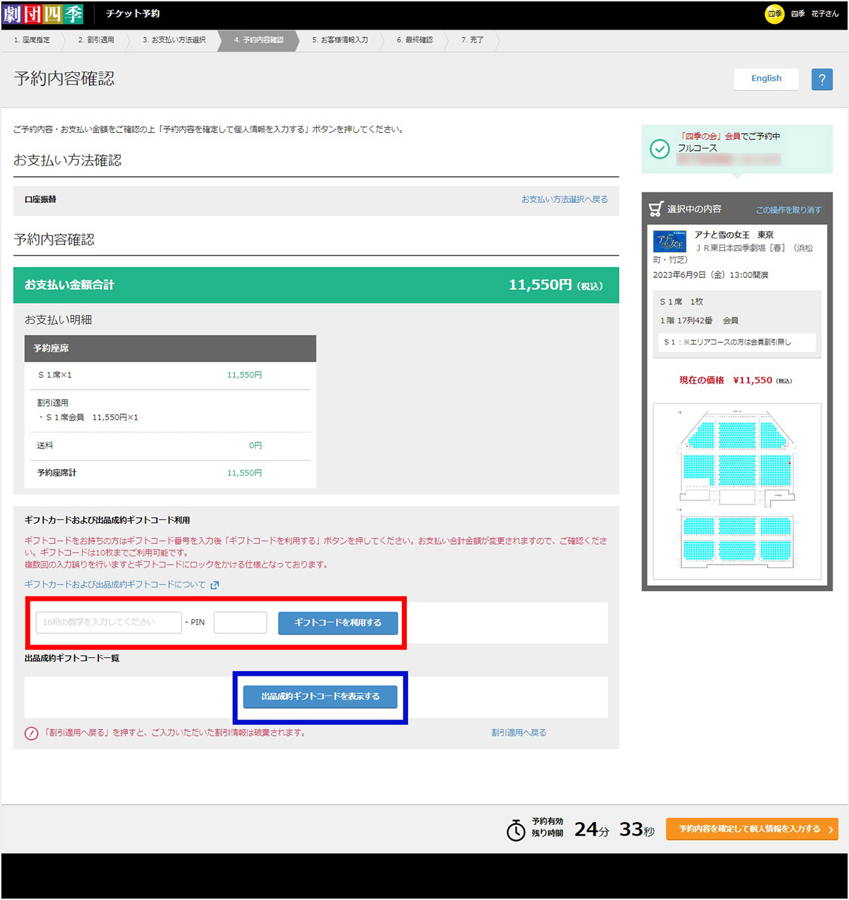Click the green check mark membership icon
Viewport: 849px width, 900px height.
[x=659, y=149]
